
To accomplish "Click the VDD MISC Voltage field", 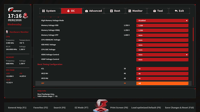I will click(x=162, y=45).
